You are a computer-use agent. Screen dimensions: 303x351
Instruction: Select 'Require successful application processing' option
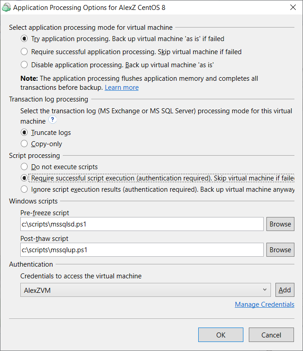24,52
